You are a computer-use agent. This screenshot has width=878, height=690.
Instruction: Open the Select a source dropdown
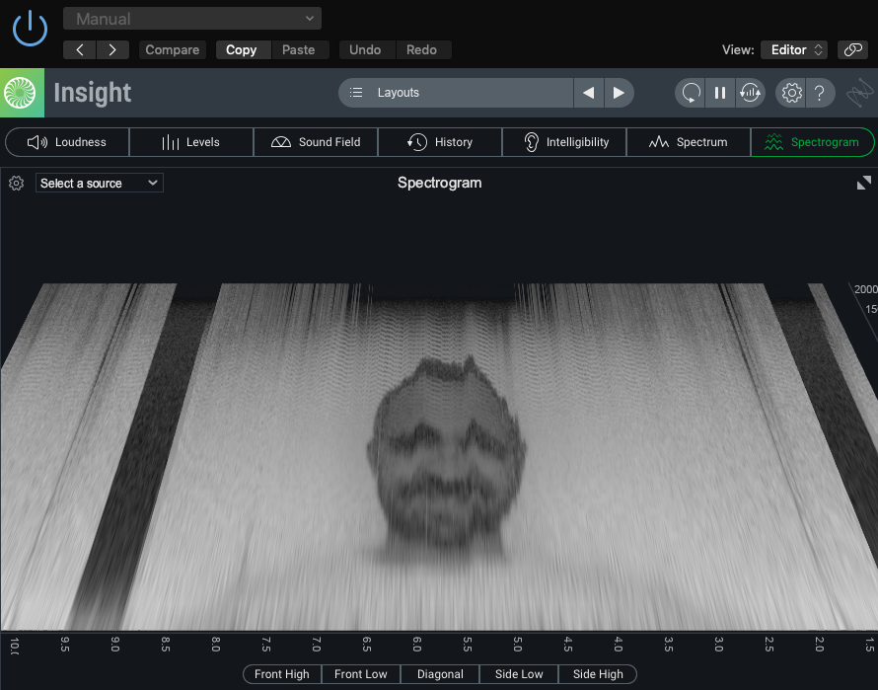pos(100,184)
